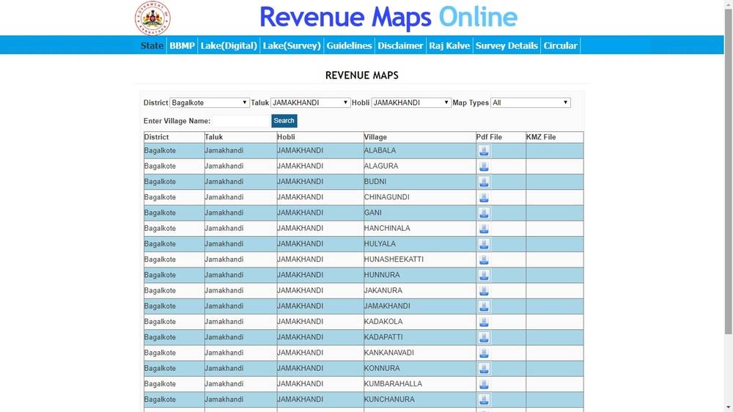
Task: Click the Karnataka government emblem logo
Action: point(152,18)
